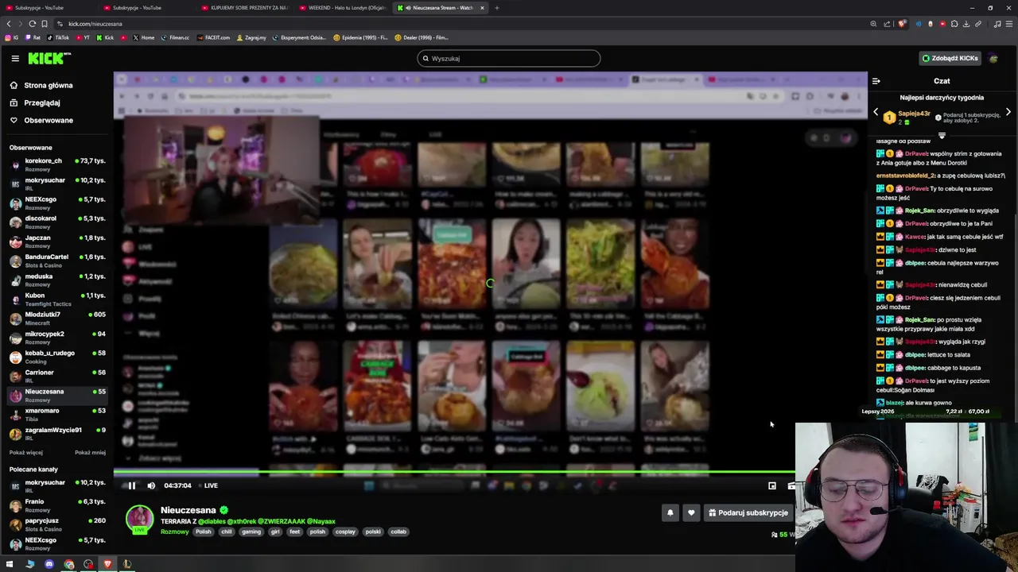Open FACEIT.com bookmark

click(213, 37)
